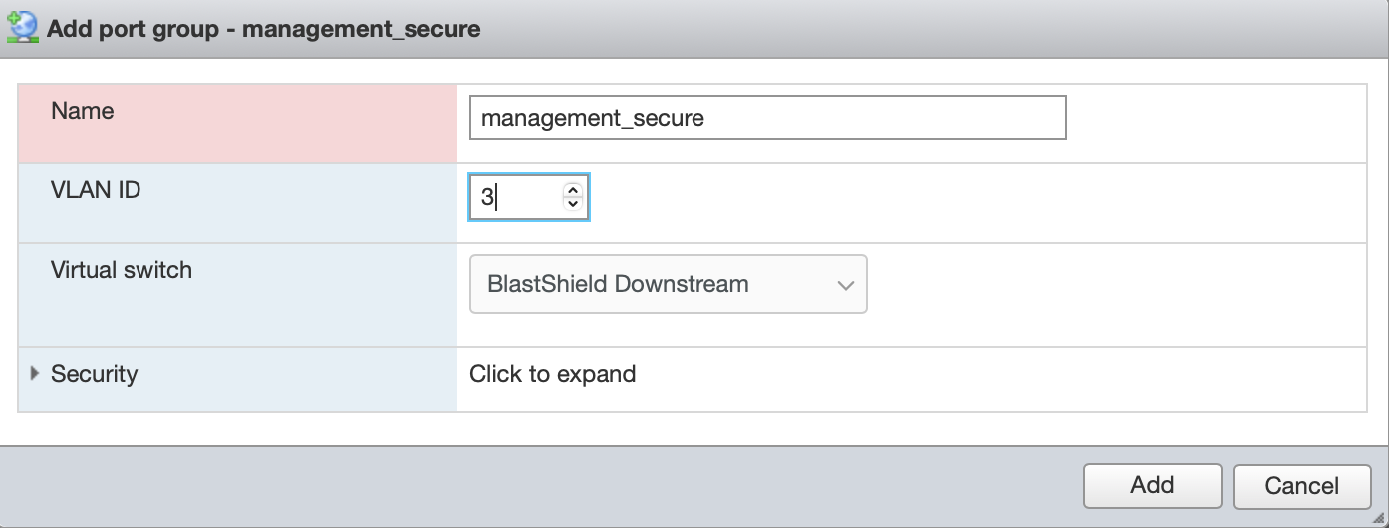Increment the VLAN ID with up arrow
Screen dimensions: 1389x528
572,190
